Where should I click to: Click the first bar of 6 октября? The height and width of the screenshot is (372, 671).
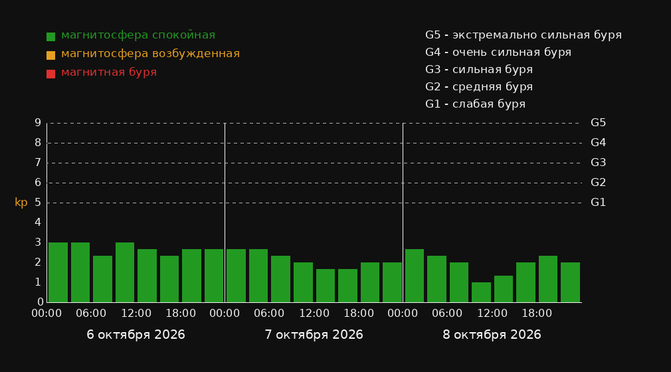pos(58,272)
